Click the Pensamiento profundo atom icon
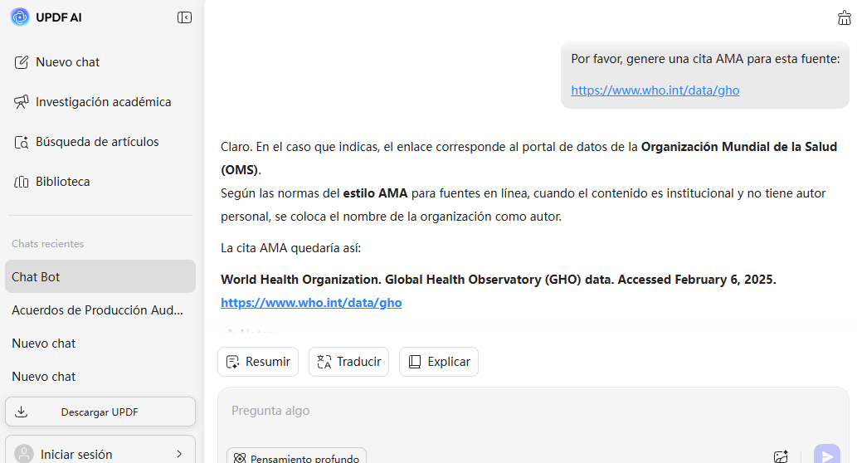 [x=240, y=458]
